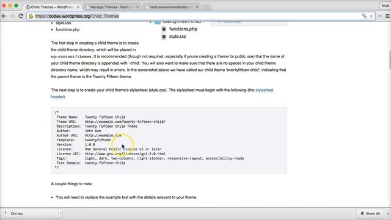The height and width of the screenshot is (220, 391).
Task: Open the extension dropdown beside the address bar
Action: click(379, 16)
